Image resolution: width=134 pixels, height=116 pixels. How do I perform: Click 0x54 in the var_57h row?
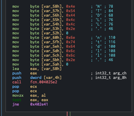pos(70,11)
